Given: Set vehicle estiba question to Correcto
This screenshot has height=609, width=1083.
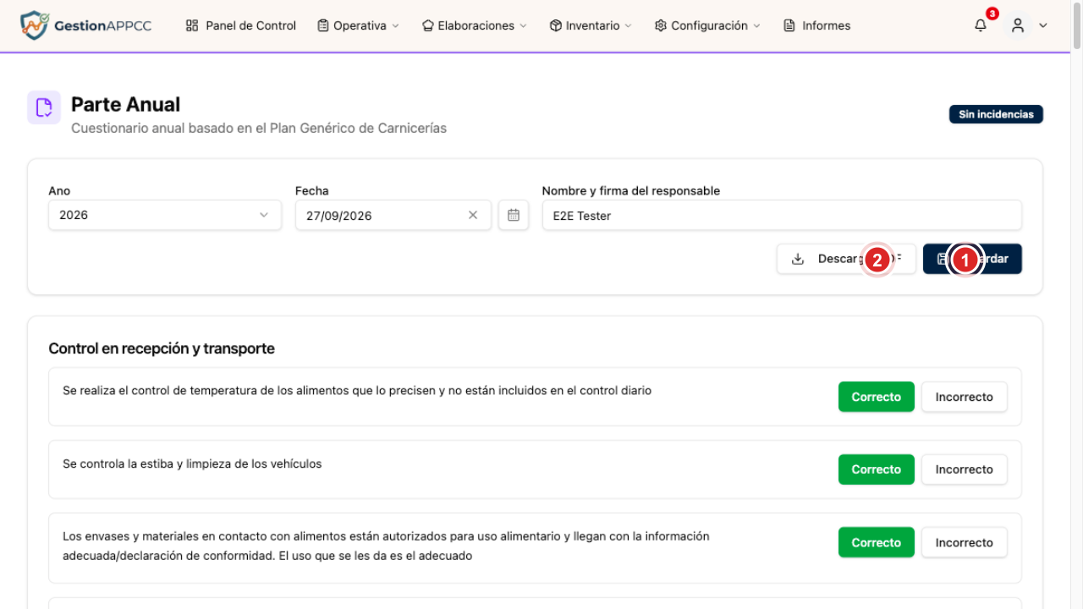Looking at the screenshot, I should click(x=877, y=469).
